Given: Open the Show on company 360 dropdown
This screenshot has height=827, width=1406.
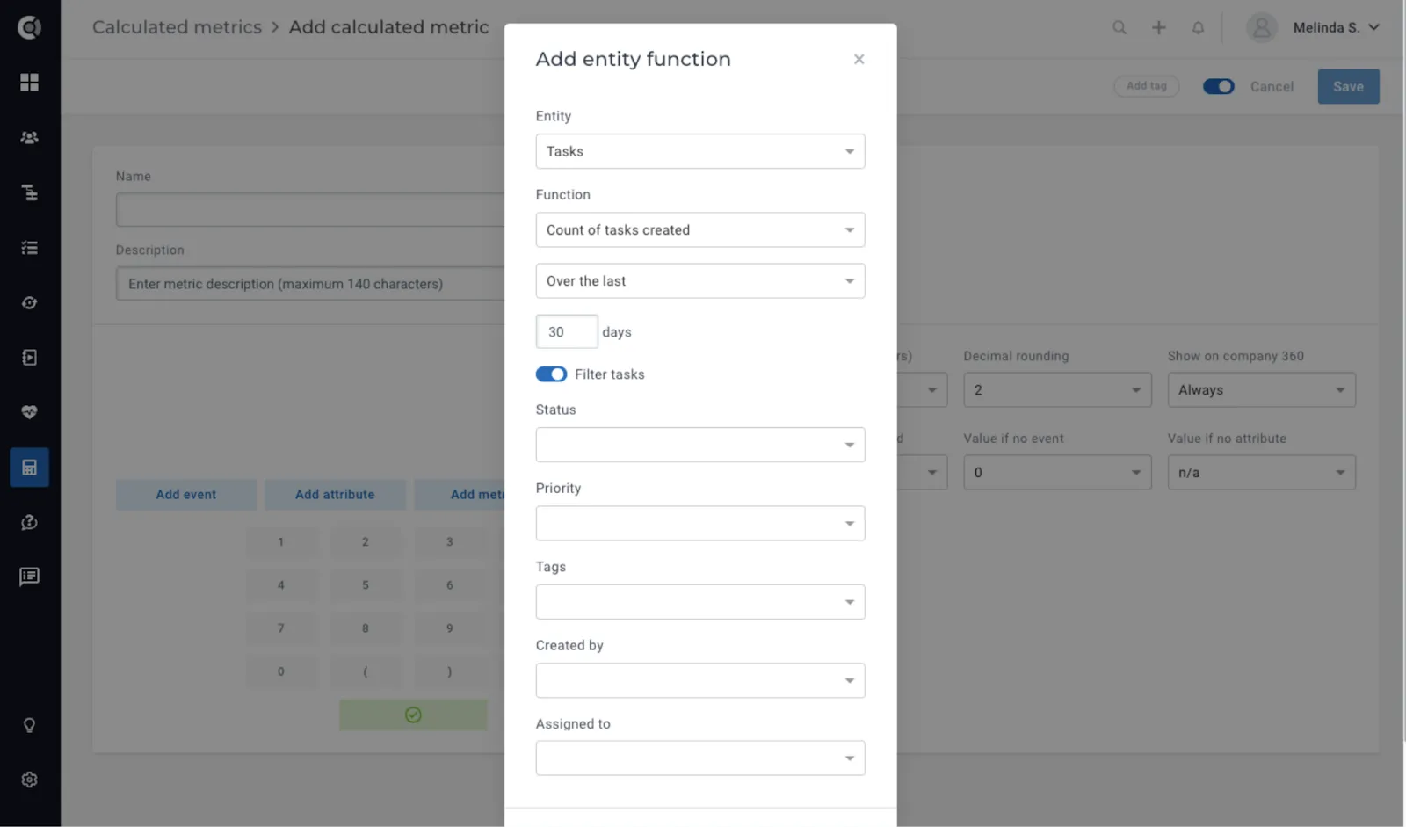Looking at the screenshot, I should [x=1261, y=390].
